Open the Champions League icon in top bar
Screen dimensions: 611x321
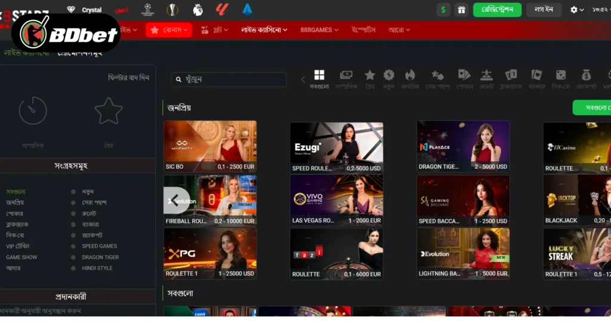(x=147, y=10)
